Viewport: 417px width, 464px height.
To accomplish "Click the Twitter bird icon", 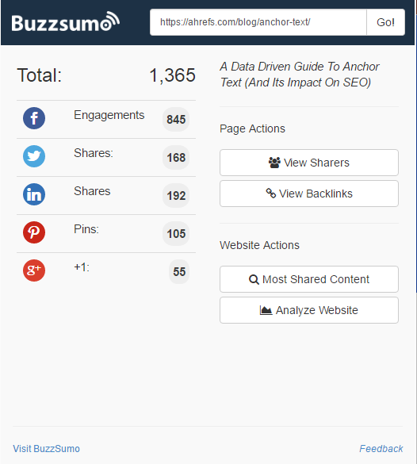I will tap(34, 156).
